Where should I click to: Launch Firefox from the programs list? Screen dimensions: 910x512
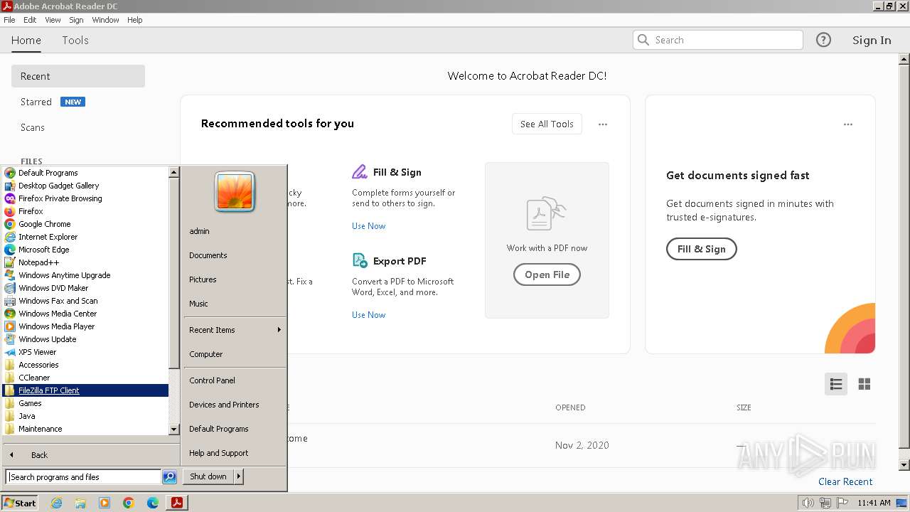31,211
